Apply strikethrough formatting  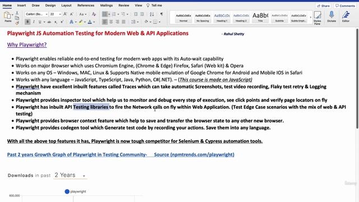click(49, 22)
